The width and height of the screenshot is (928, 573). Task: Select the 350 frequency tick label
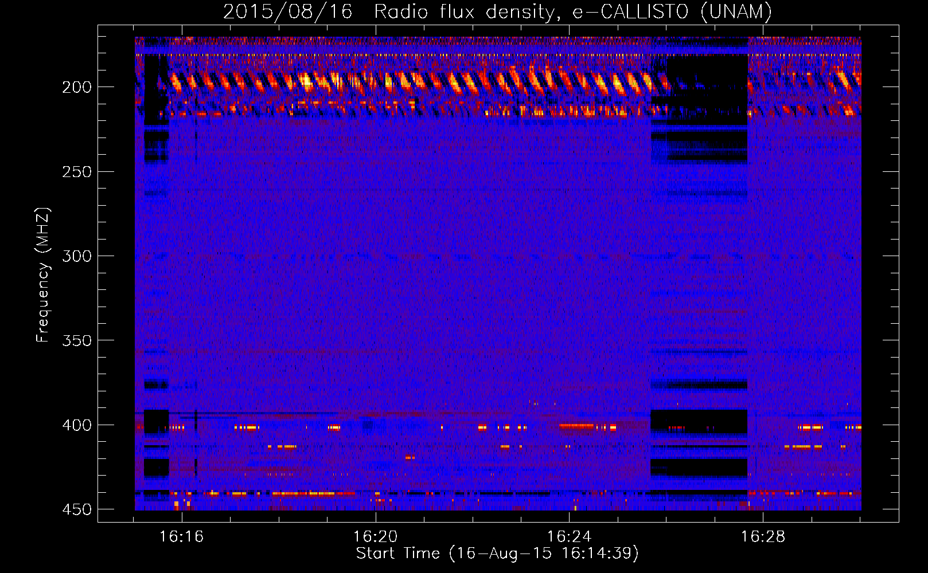77,340
